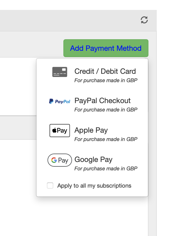Image resolution: width=180 pixels, height=236 pixels.
Task: Click GBP note under Apple Pay
Action: point(106,139)
